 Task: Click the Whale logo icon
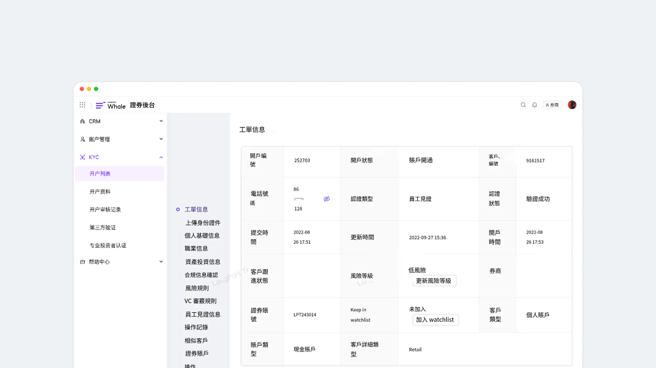100,105
